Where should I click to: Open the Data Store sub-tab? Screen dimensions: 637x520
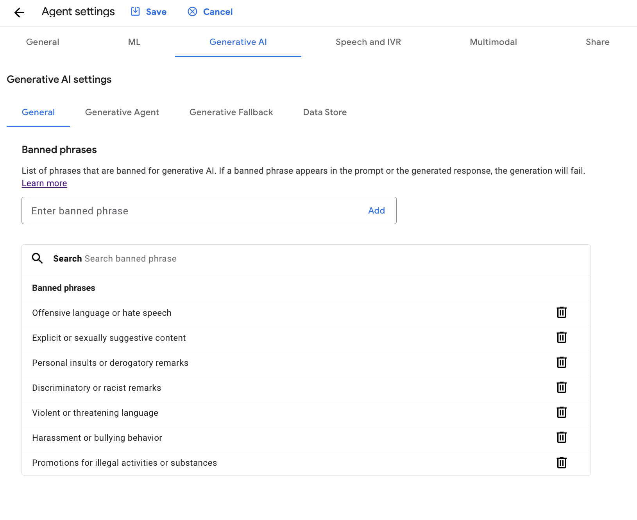coord(325,112)
